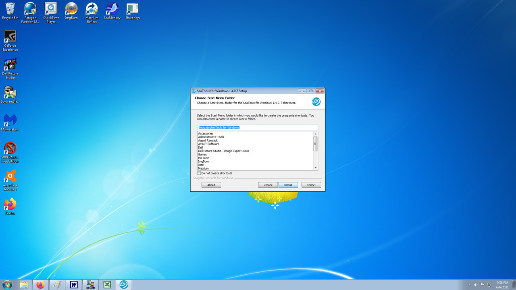
Task: Show hidden system tray icons arrow
Action: [468, 285]
